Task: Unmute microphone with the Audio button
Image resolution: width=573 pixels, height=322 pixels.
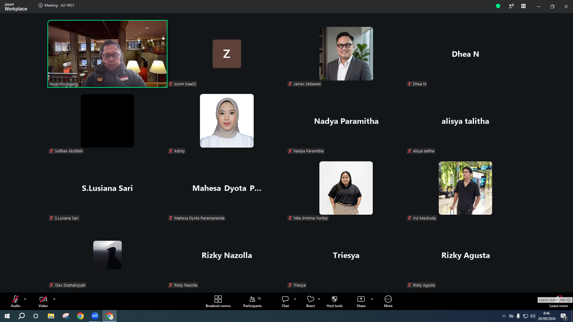Action: (16, 301)
